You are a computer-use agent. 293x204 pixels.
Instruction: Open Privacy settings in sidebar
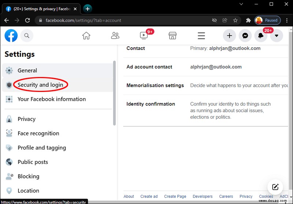click(58, 119)
